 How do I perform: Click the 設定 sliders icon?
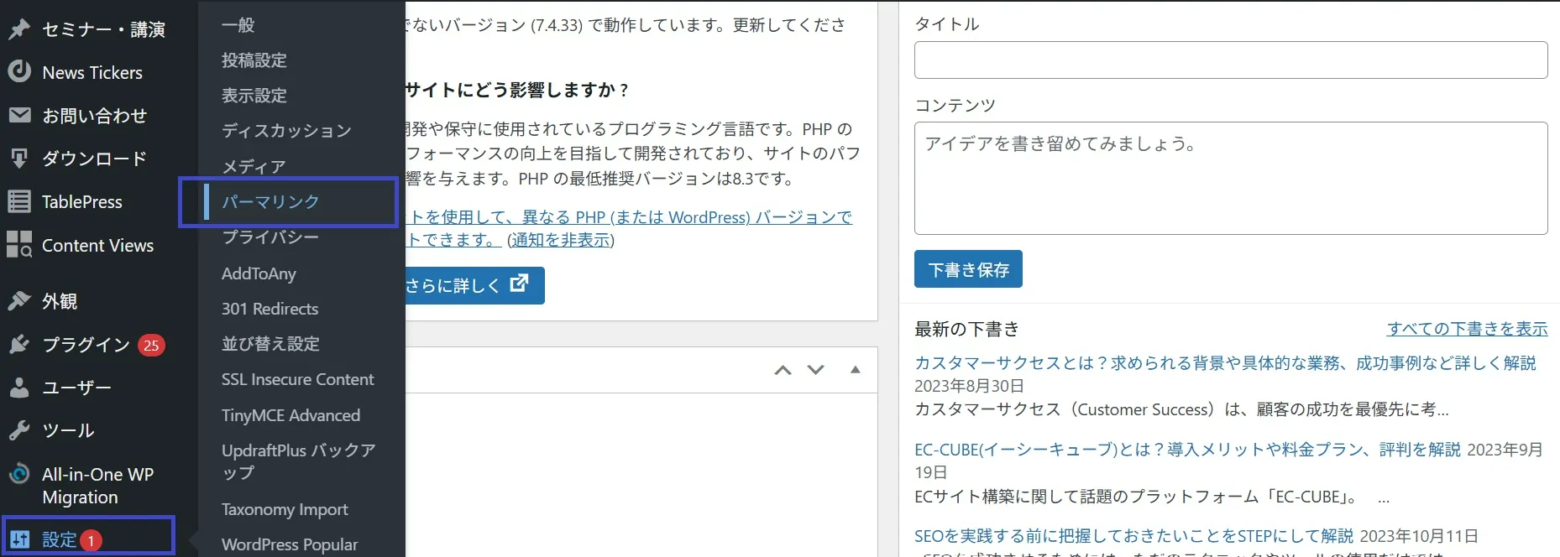[x=20, y=539]
